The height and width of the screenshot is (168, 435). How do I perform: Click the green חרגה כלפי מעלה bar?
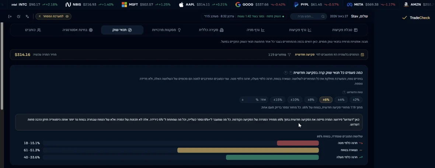coord(272,157)
